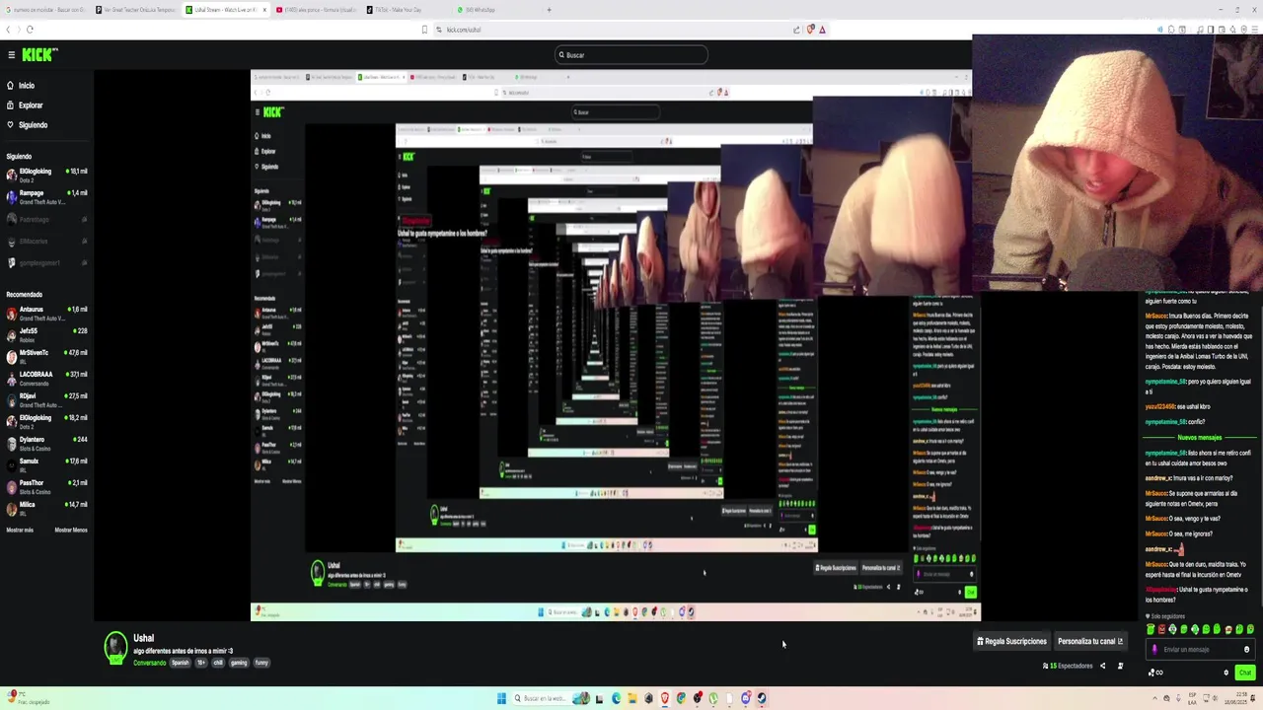Click the Brave shields icon
The width and height of the screenshot is (1263, 710).
[x=810, y=30]
